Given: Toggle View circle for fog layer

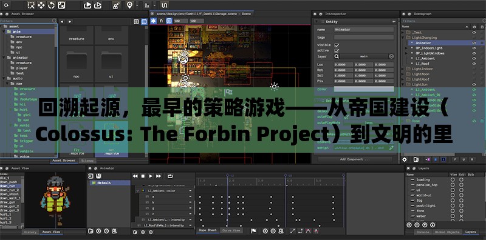Looking at the screenshot, I should (453, 201).
